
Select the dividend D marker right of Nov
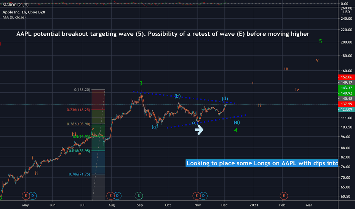point(203,196)
